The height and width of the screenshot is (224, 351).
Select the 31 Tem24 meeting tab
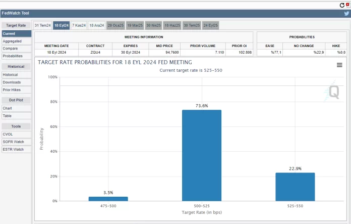pyautogui.click(x=42, y=25)
